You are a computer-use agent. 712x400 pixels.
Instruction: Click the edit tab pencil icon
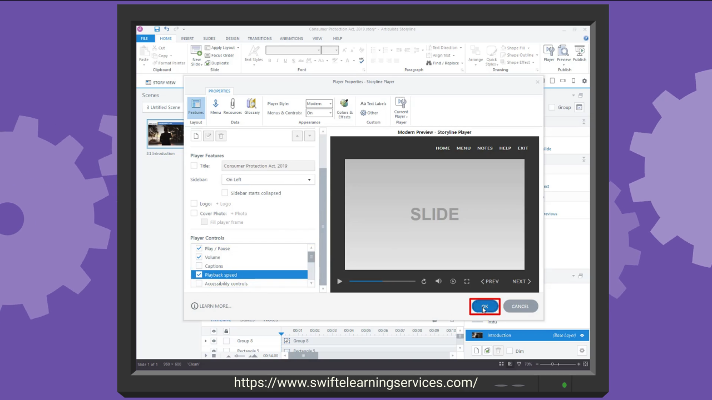209,136
